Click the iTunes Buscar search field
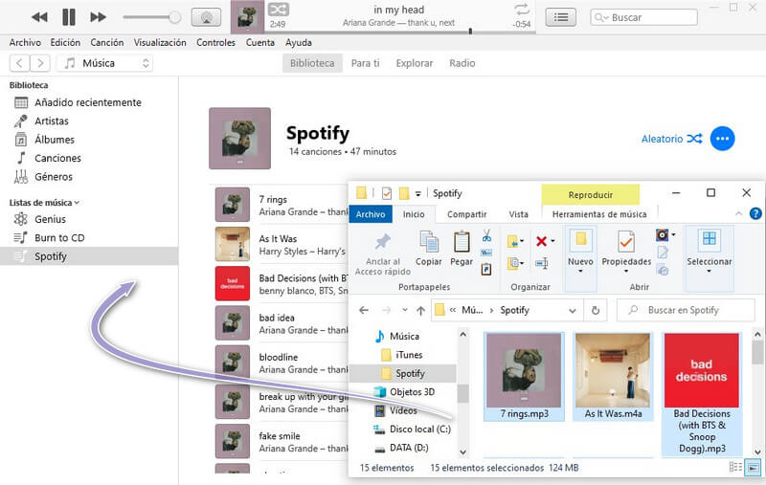This screenshot has width=766, height=485. (643, 17)
